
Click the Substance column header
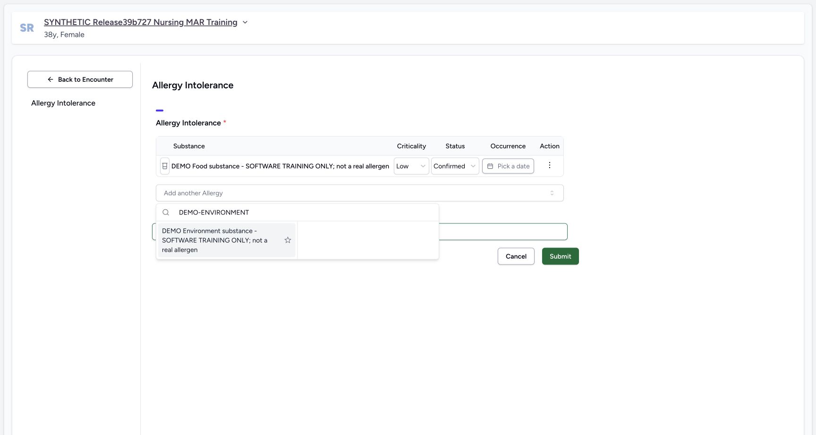point(189,146)
